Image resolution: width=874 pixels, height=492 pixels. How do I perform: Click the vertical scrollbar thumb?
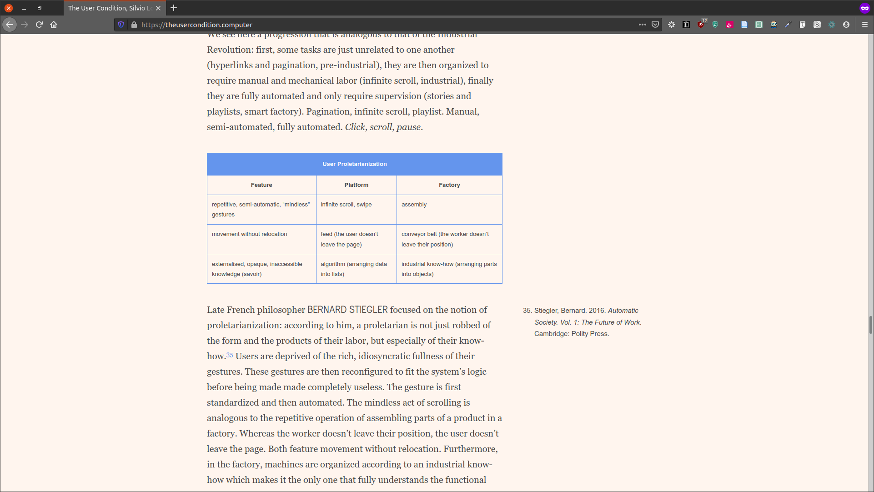[870, 325]
